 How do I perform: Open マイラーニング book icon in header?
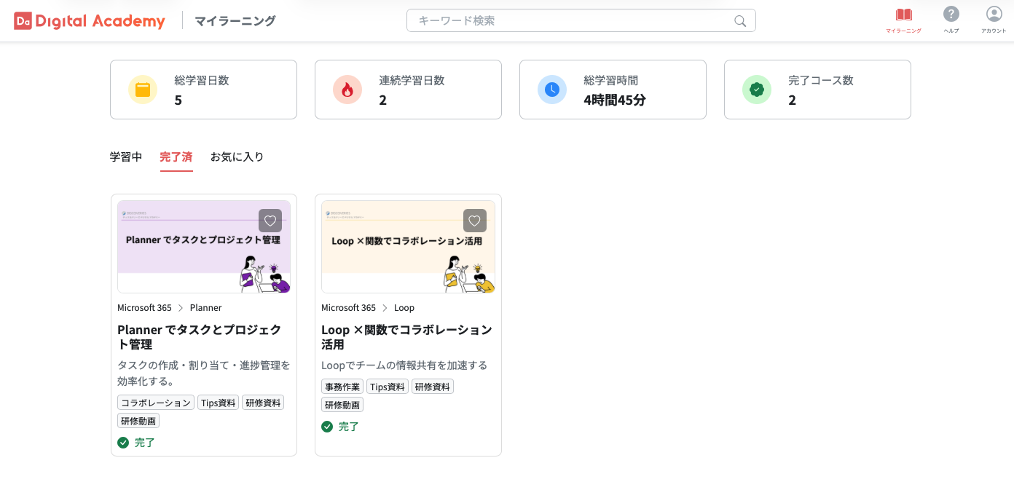pos(903,15)
